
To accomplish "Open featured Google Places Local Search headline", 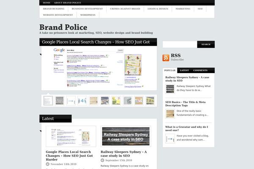I will coord(96,42).
